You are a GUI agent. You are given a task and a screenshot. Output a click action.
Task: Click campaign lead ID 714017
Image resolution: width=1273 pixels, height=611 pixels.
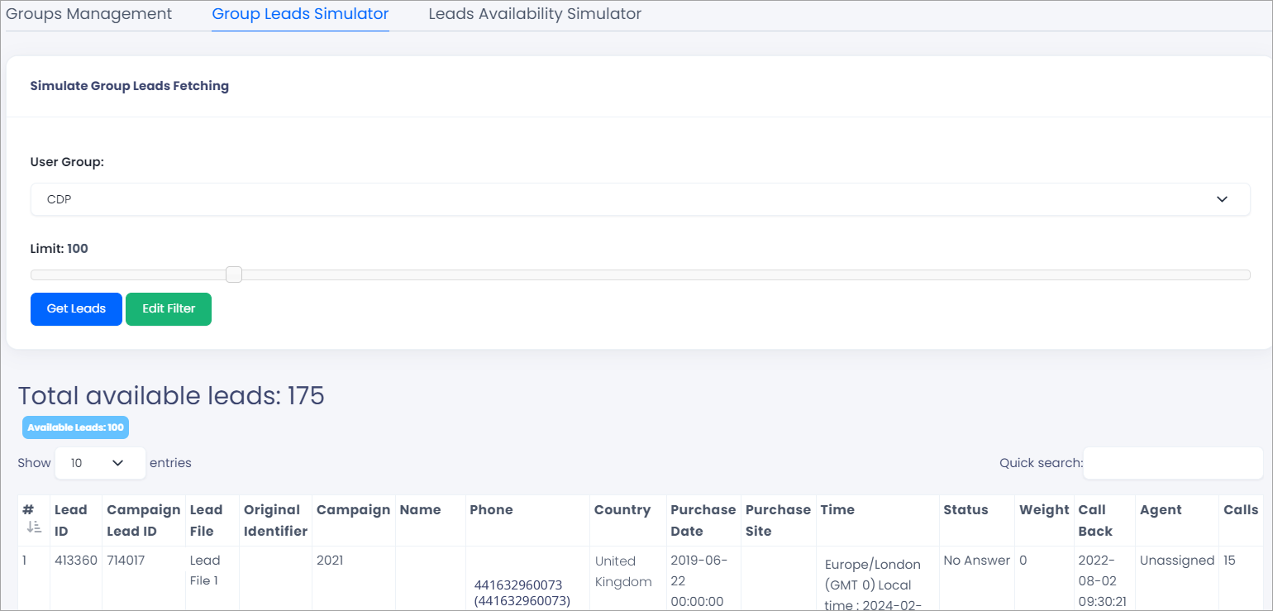tap(126, 561)
